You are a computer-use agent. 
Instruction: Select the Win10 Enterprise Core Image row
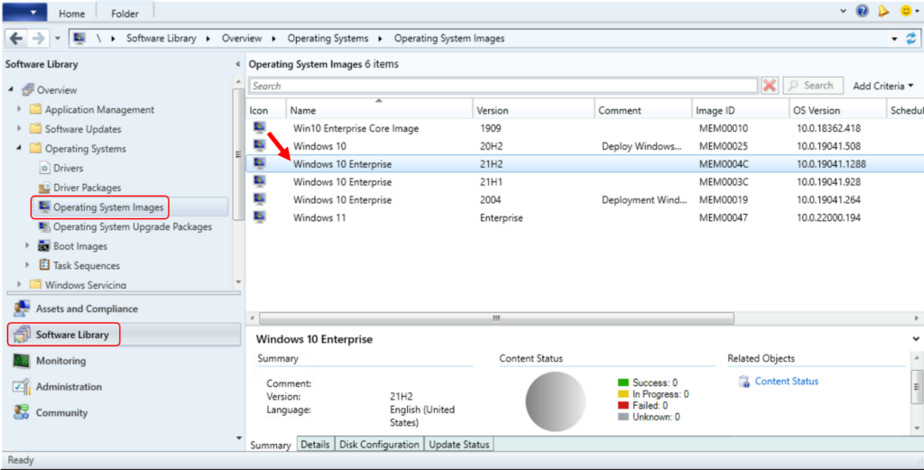pos(585,128)
